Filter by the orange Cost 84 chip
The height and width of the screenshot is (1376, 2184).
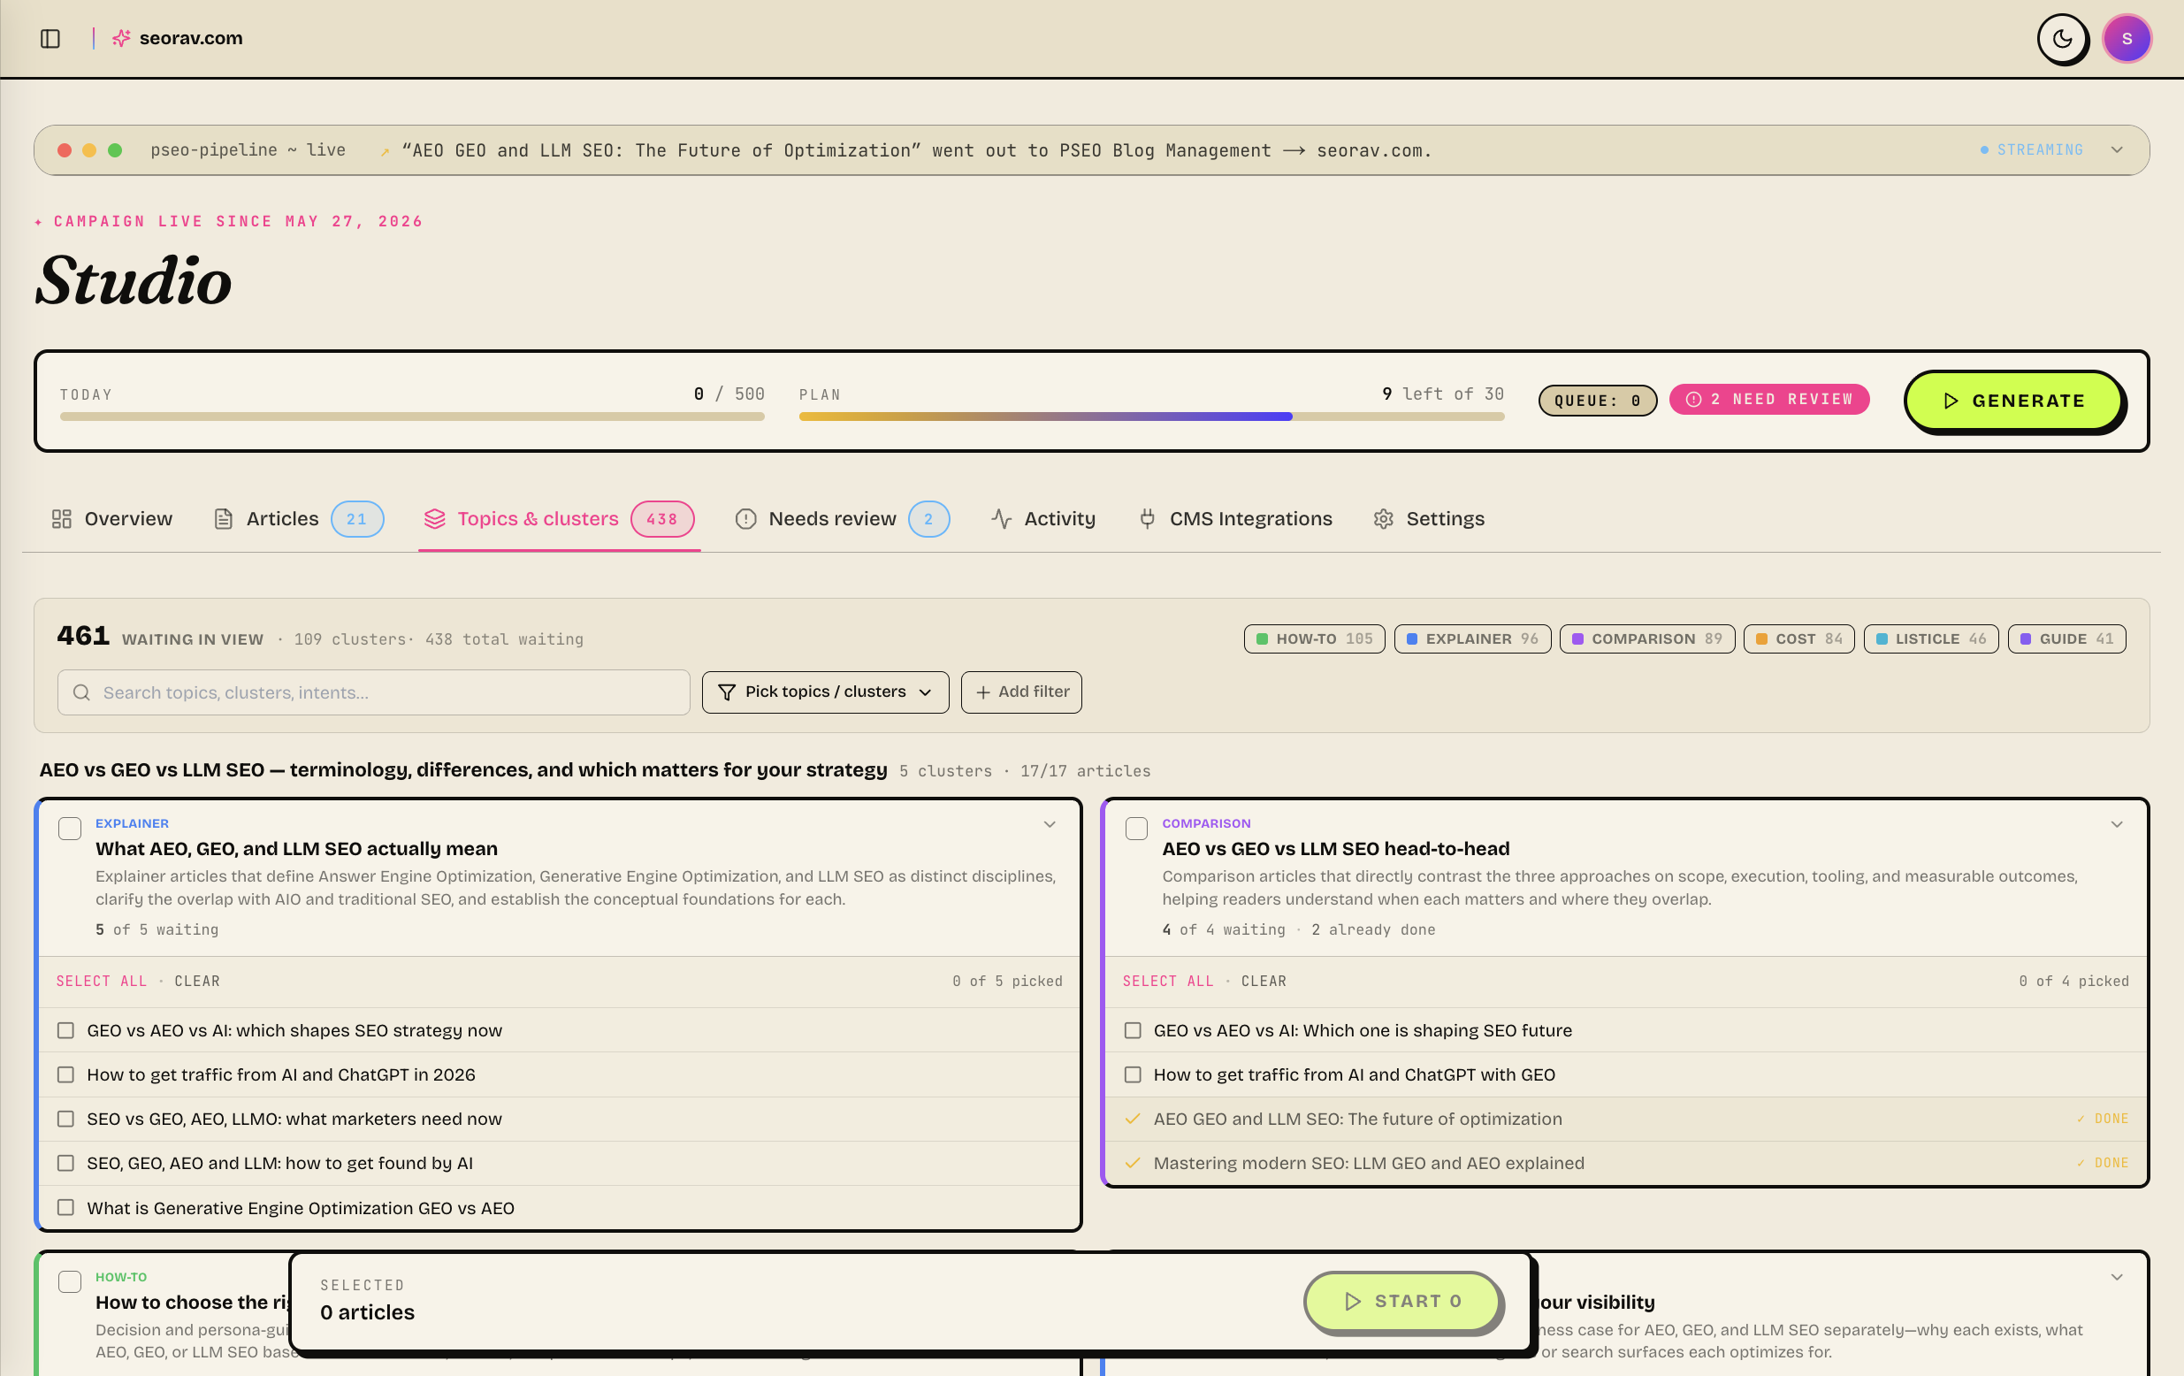(1798, 638)
